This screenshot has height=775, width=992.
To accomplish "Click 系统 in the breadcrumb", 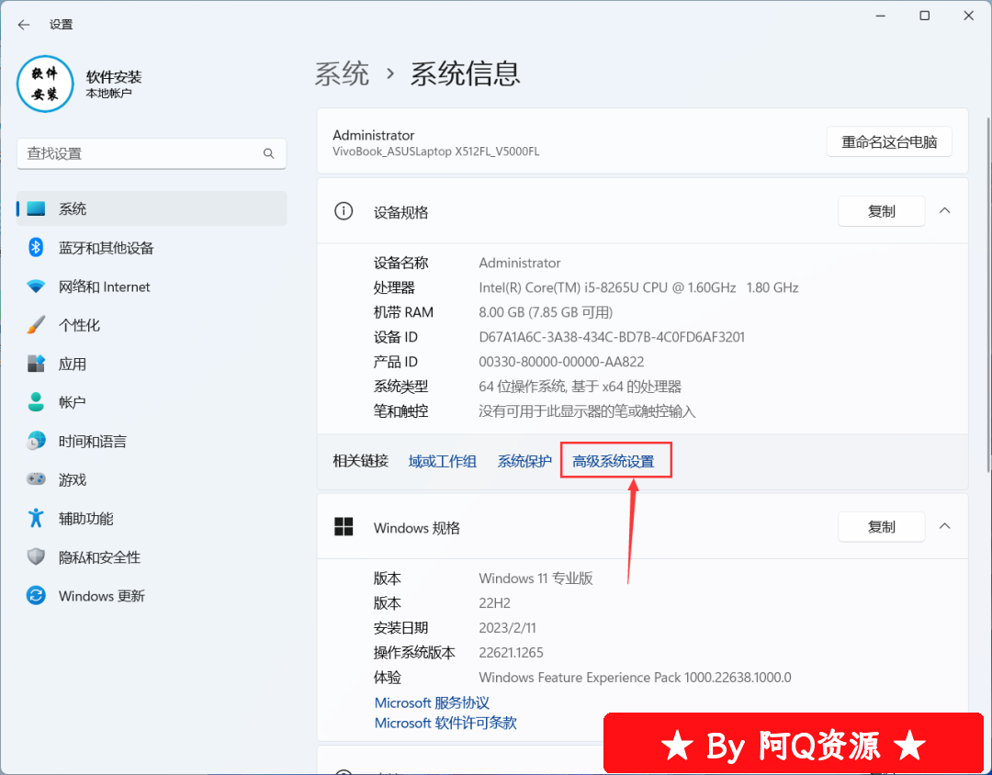I will coord(342,74).
